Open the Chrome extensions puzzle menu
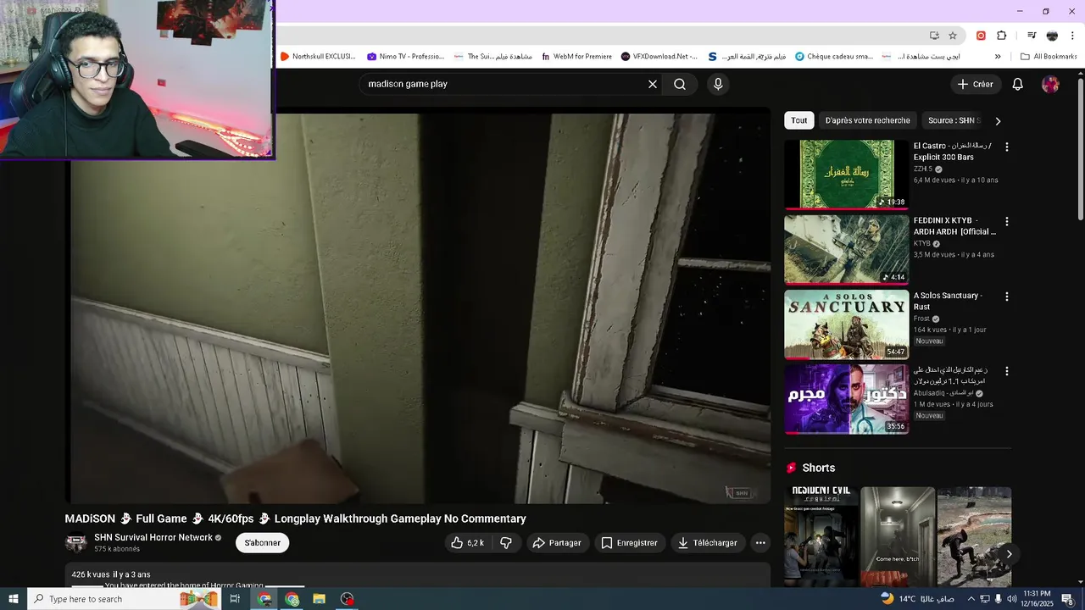The height and width of the screenshot is (610, 1085). click(x=1002, y=36)
